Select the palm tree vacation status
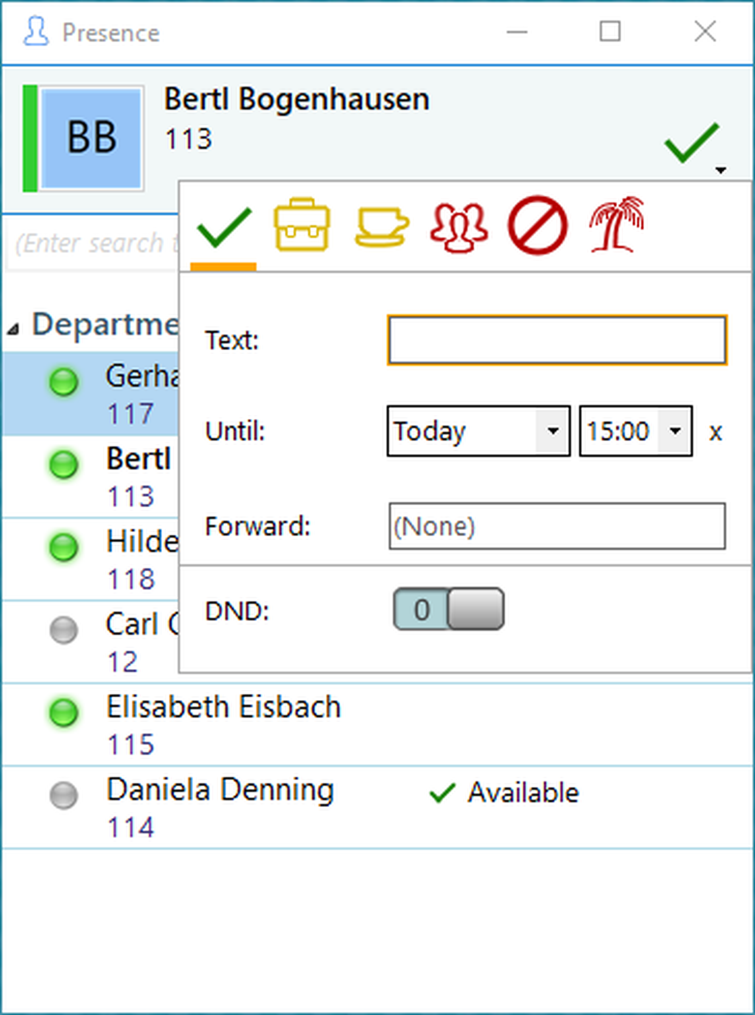 (x=617, y=225)
